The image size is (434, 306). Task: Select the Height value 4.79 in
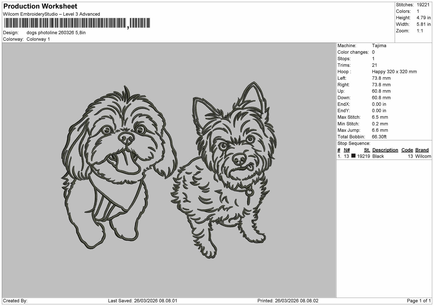[x=424, y=18]
